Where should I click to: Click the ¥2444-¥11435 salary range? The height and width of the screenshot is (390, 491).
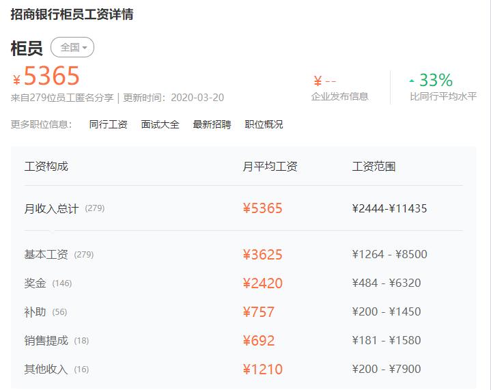(x=389, y=208)
